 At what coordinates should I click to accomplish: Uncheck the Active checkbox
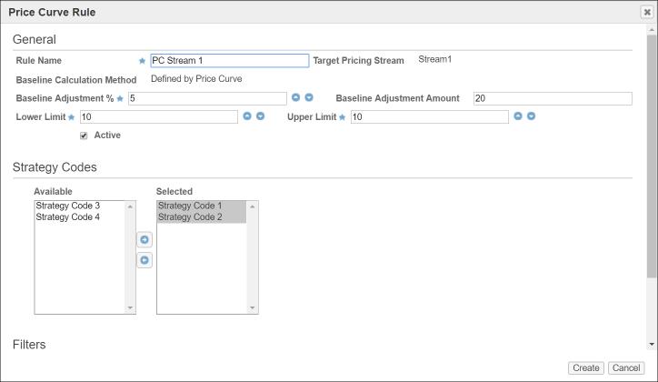point(85,136)
